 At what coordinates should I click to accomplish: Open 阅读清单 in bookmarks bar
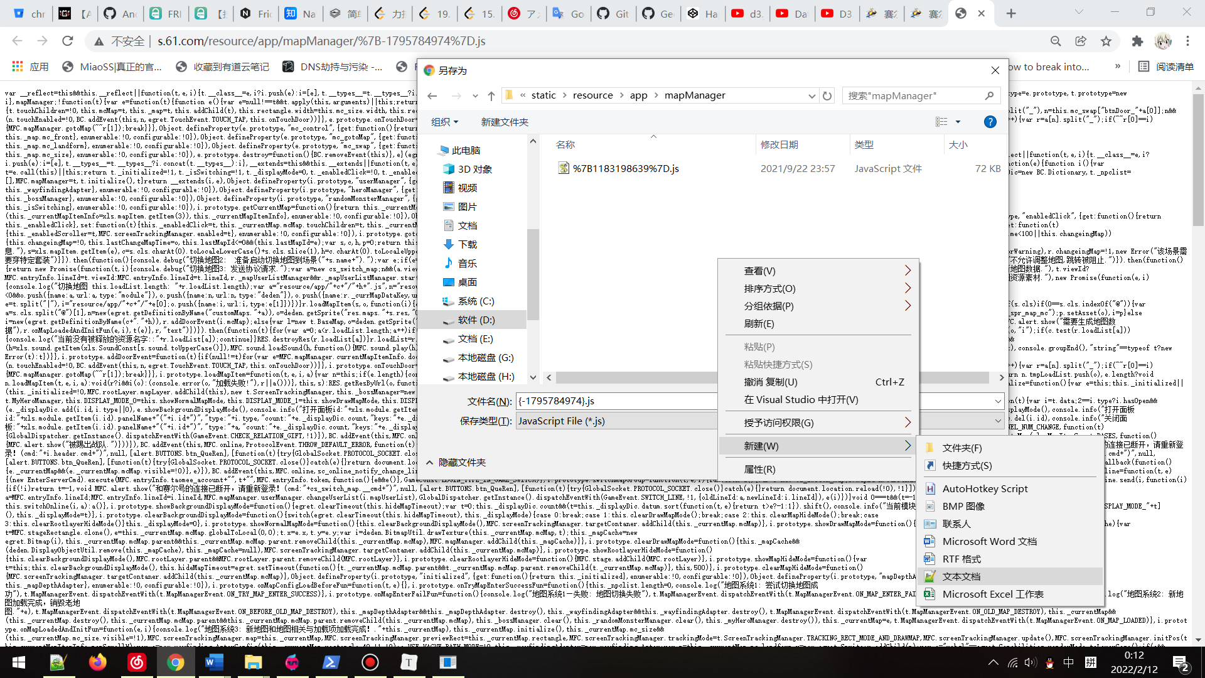pyautogui.click(x=1166, y=67)
